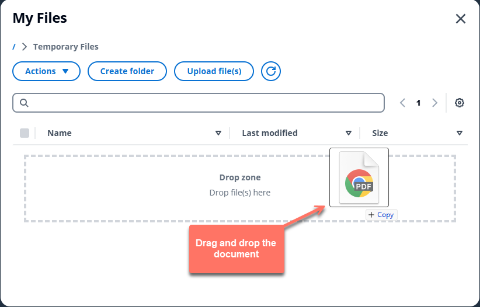Click the dragged PDF file thumbnail
Viewport: 480px width, 307px height.
click(359, 177)
